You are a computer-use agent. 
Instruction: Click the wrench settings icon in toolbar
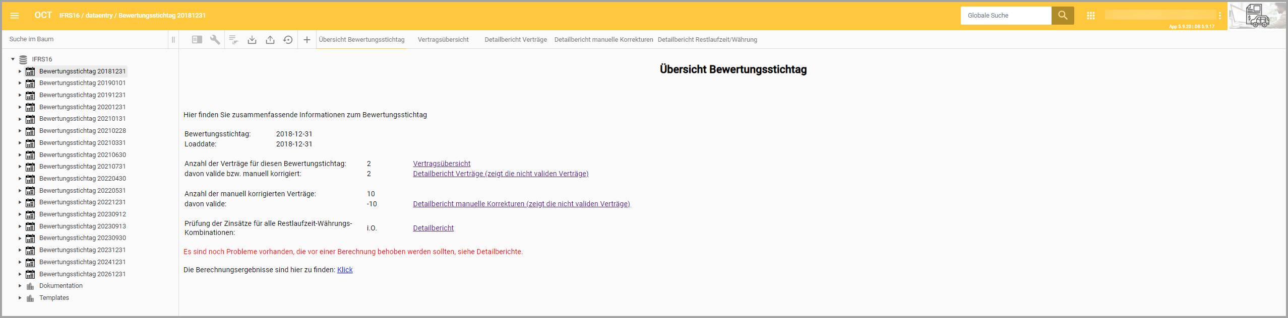(215, 40)
